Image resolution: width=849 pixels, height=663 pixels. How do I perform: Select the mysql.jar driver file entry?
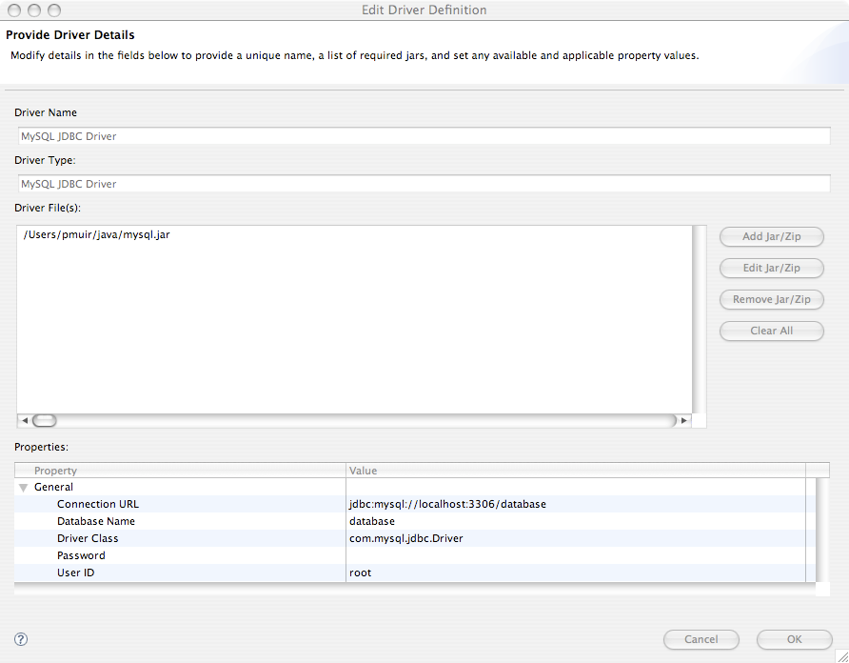96,234
